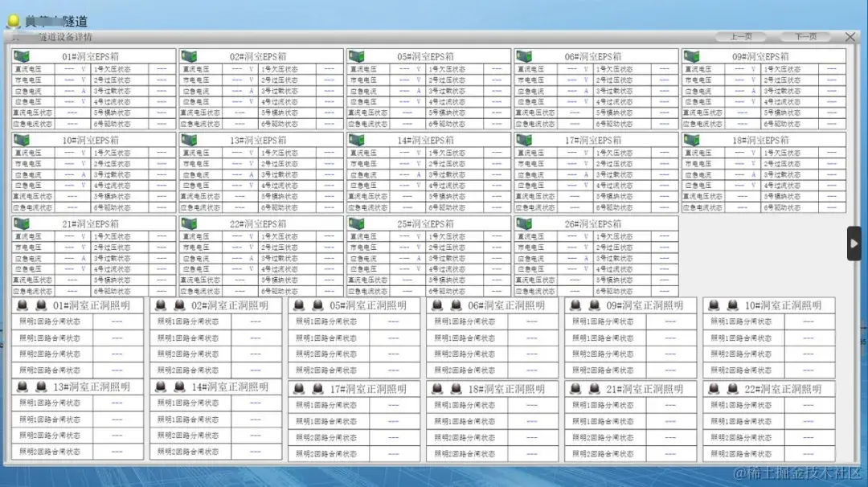
Task: Click 照明2回路分闸状态 in 13#洞室正洞照明
Action: pyautogui.click(x=50, y=436)
